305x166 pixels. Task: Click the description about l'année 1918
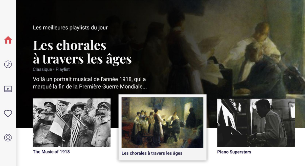point(90,83)
